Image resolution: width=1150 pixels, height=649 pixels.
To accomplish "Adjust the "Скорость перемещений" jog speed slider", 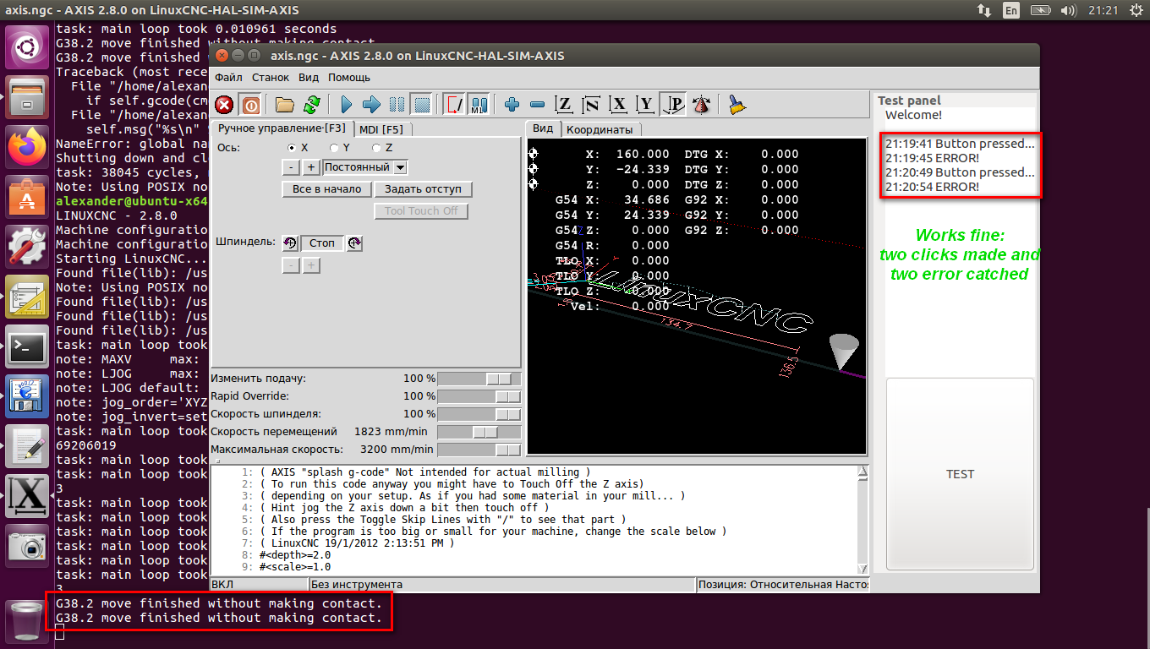I will click(479, 432).
